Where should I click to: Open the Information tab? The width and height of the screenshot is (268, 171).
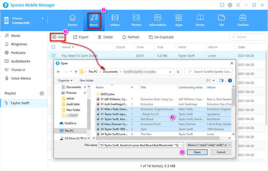point(157,20)
